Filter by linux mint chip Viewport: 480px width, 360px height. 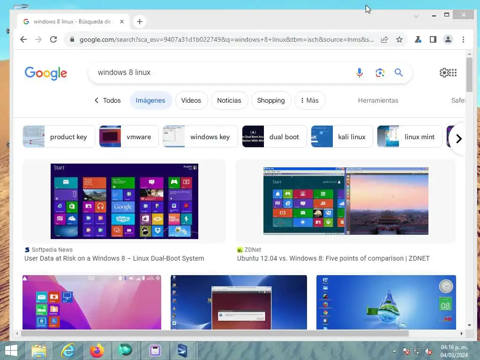[410, 136]
